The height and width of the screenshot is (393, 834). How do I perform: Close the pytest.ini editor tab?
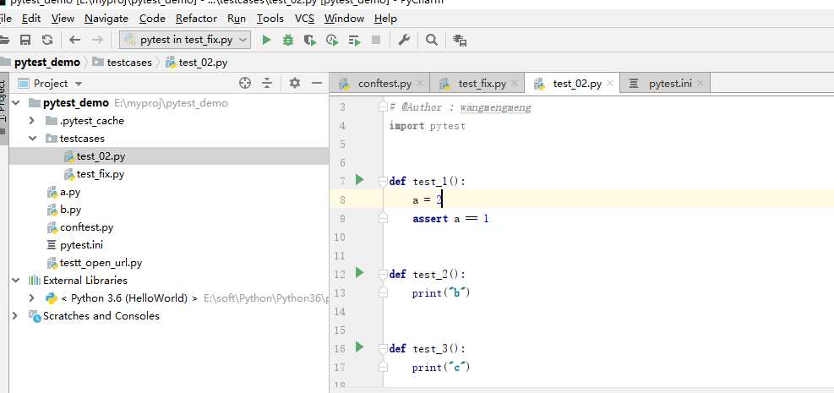coord(700,84)
